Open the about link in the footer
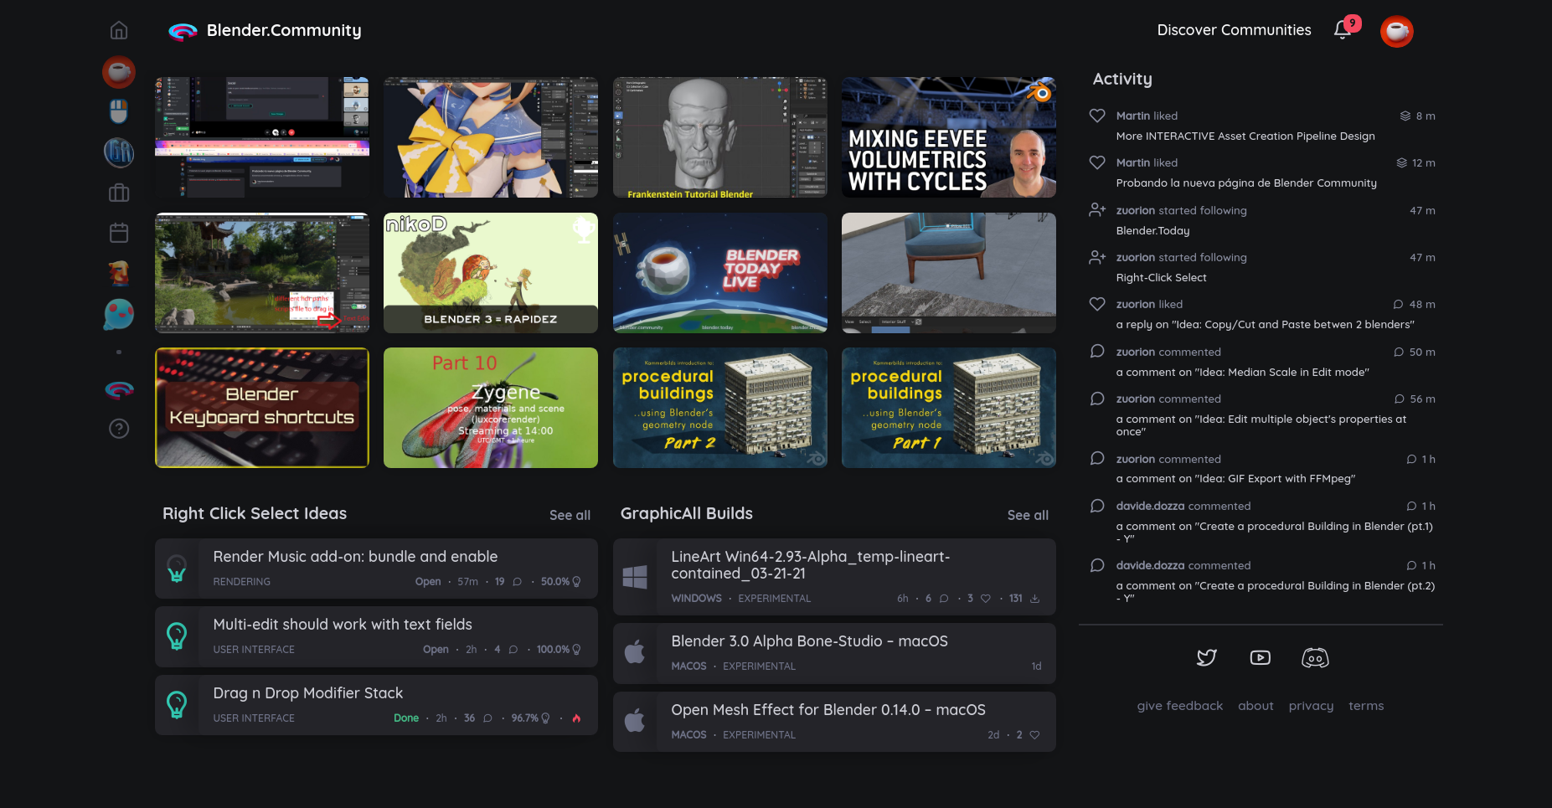 [x=1256, y=706]
